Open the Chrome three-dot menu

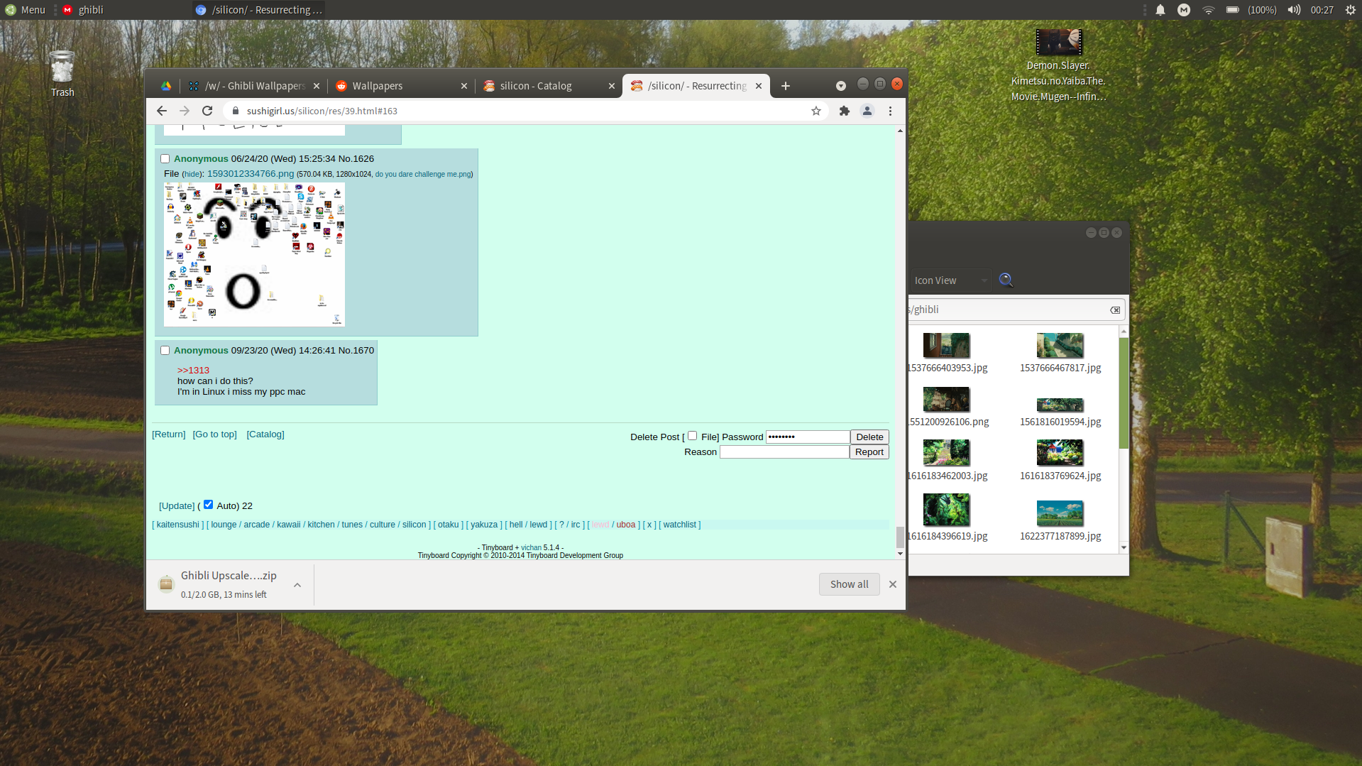[x=890, y=111]
